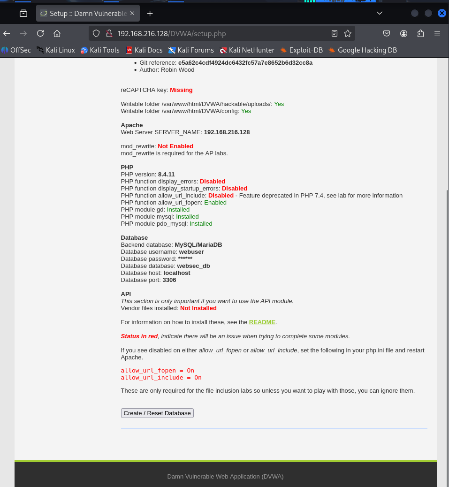Image resolution: width=449 pixels, height=487 pixels.
Task: Focus the address bar showing 192.168.216.128/DVWA/setup.php
Action: point(222,33)
